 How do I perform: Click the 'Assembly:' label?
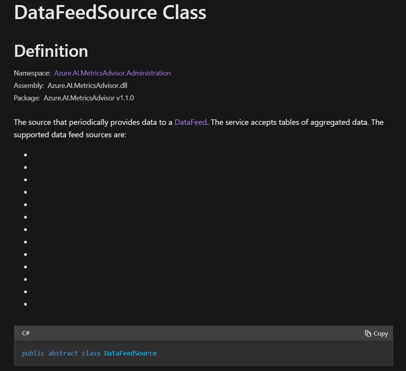(29, 86)
